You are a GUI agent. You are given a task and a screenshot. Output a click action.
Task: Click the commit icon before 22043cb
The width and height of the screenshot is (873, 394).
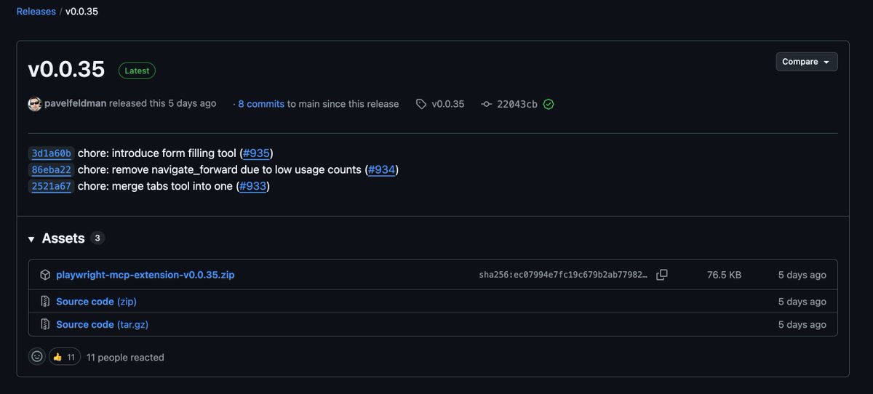coord(487,104)
